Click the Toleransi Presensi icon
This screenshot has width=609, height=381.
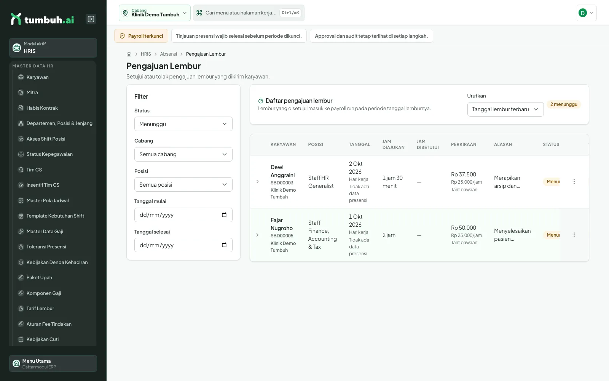point(21,247)
